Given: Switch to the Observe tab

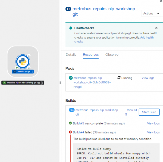Looking at the screenshot, I should point(112,55).
